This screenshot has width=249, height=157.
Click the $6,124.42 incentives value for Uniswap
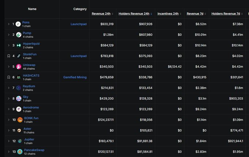[175, 66]
